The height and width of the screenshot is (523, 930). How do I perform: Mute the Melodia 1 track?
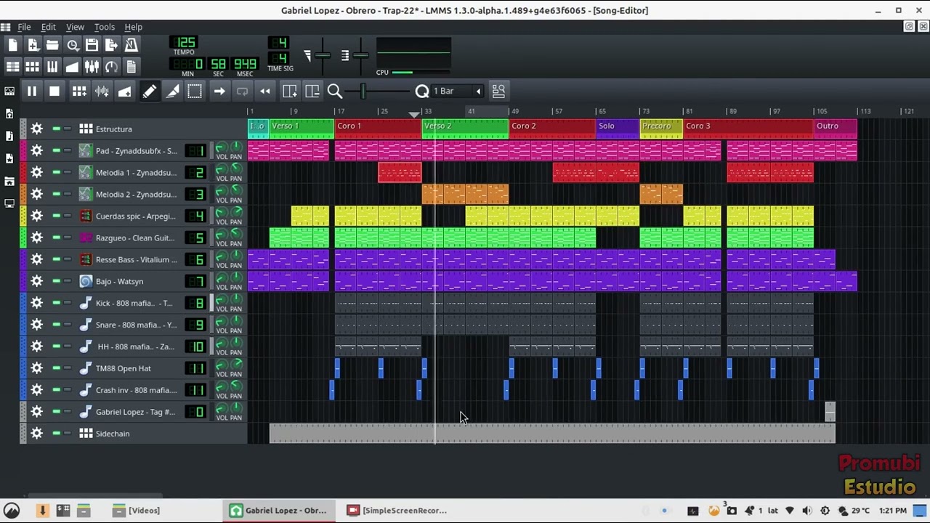click(x=56, y=172)
